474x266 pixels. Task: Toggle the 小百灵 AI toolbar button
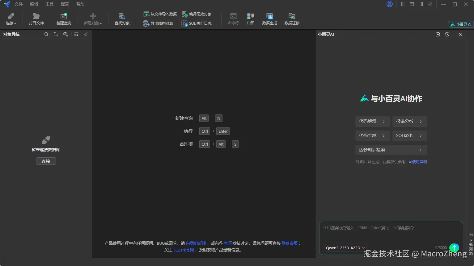[x=461, y=24]
